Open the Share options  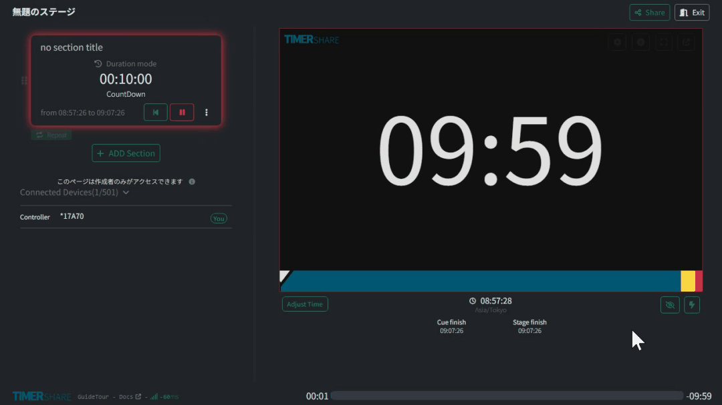click(x=649, y=13)
